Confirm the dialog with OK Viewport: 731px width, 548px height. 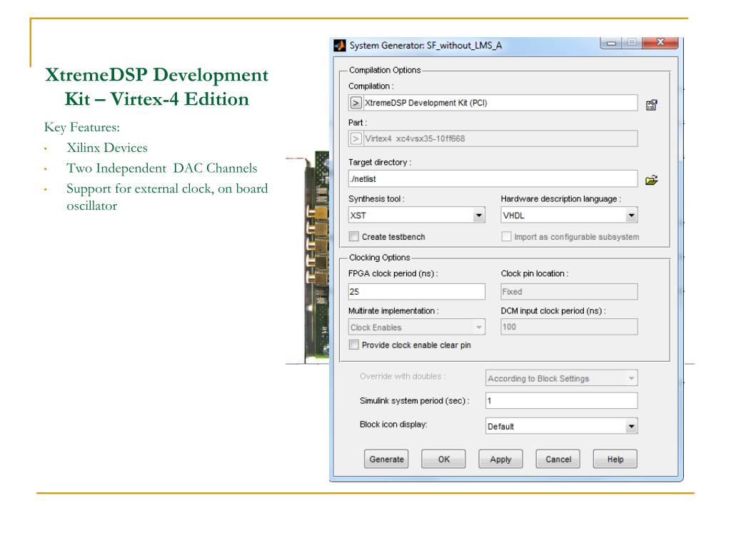coord(443,459)
